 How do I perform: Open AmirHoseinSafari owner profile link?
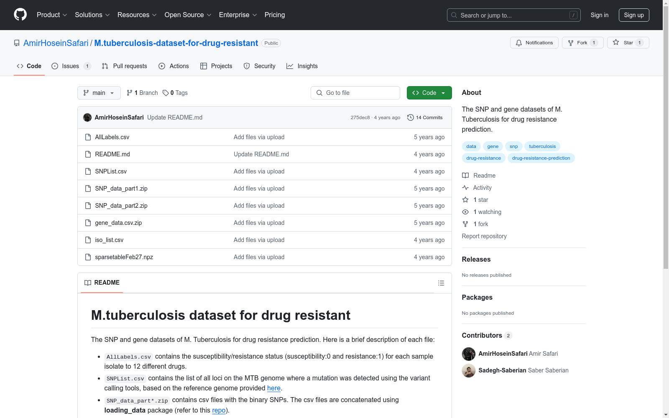56,43
